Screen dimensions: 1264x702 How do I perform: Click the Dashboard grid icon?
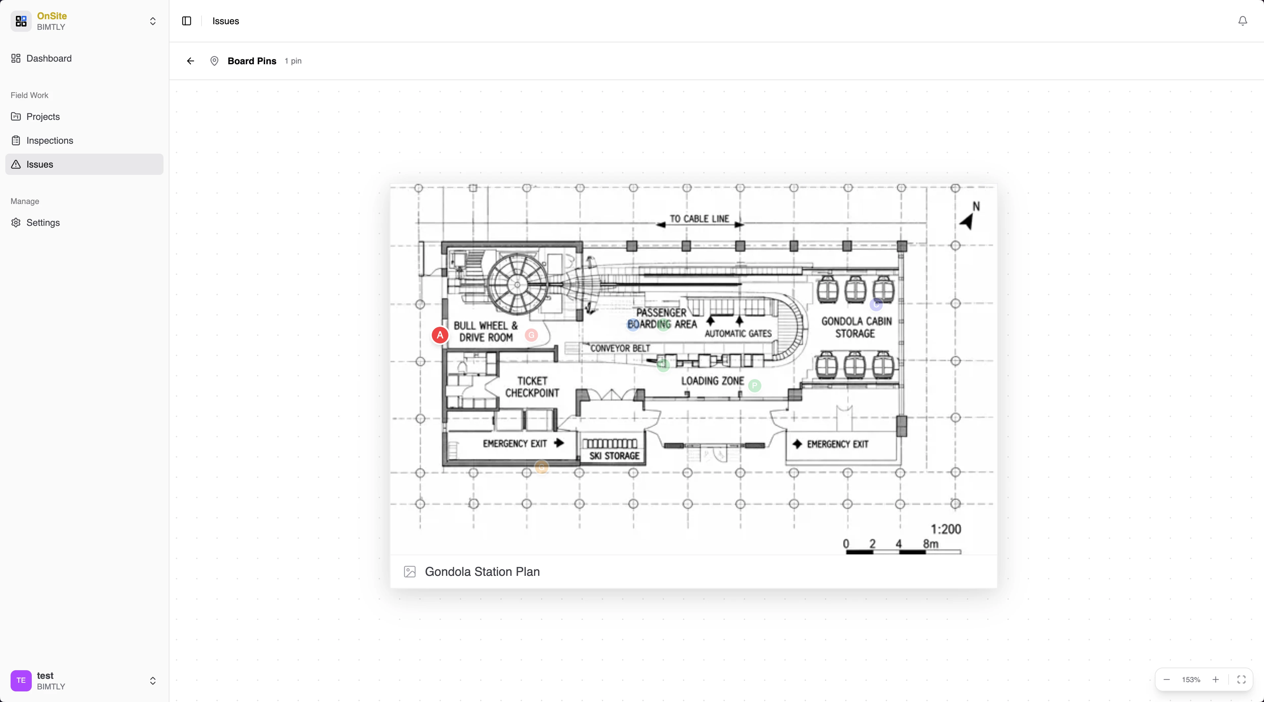tap(15, 58)
